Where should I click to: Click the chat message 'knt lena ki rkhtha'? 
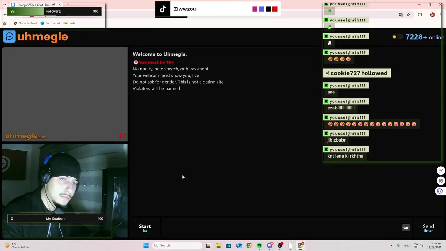tap(345, 156)
